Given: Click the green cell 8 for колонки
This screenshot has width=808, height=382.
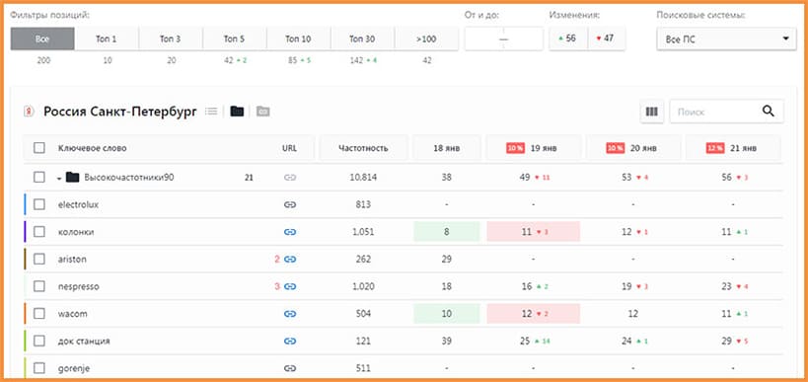Looking at the screenshot, I should click(x=446, y=232).
